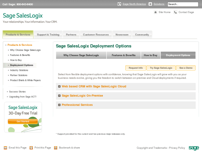This screenshot has width=202, height=152.
Task: Open the Customer Resources main tab
Action: point(96,35)
